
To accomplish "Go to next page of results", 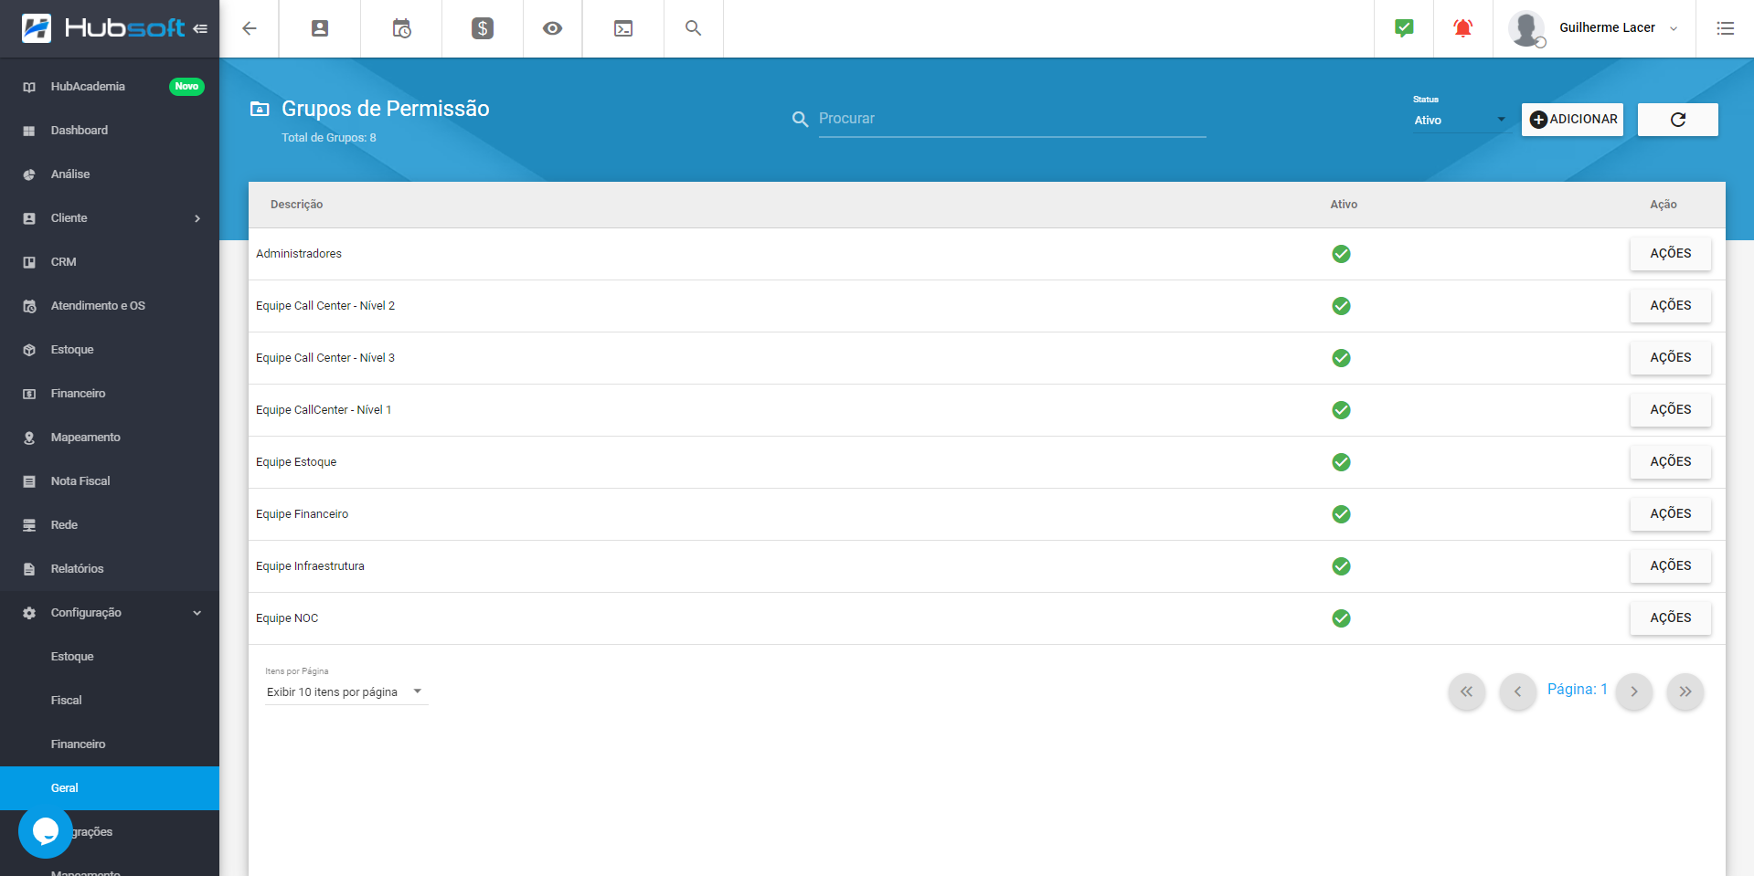I will [x=1634, y=691].
